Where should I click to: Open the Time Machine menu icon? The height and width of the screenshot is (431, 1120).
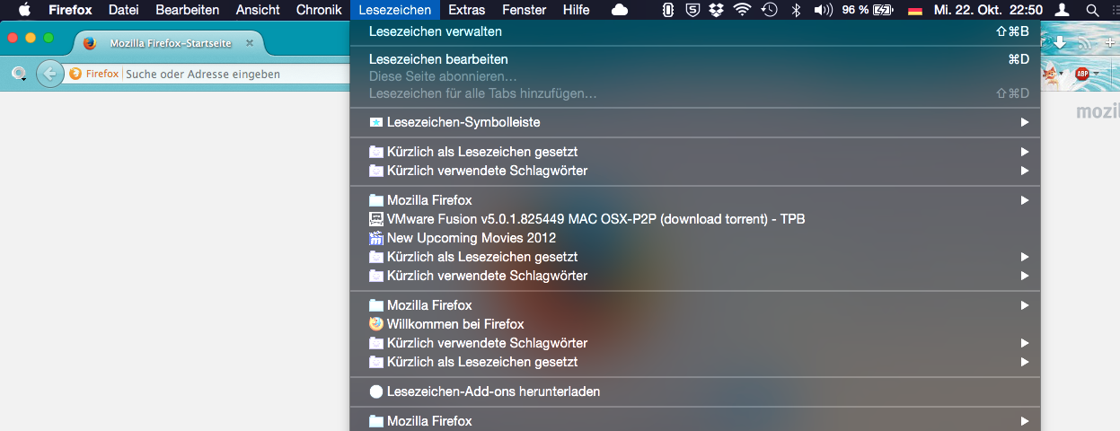point(769,10)
